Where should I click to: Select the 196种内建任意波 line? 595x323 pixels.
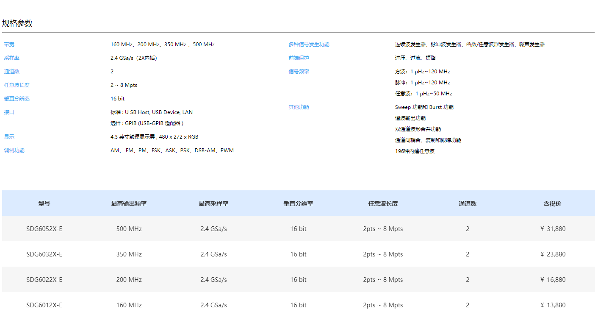(x=415, y=151)
